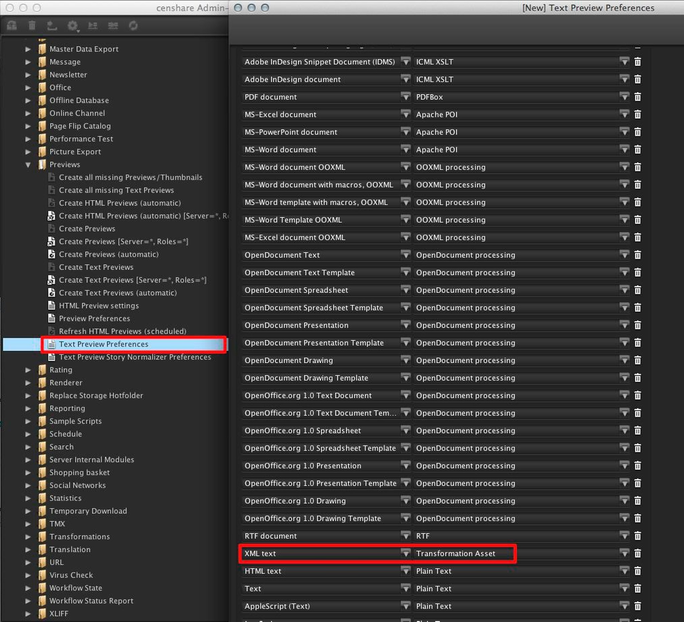Remove the PDF document mapping via its trash icon
Viewport: 684px width, 622px height.
[638, 97]
